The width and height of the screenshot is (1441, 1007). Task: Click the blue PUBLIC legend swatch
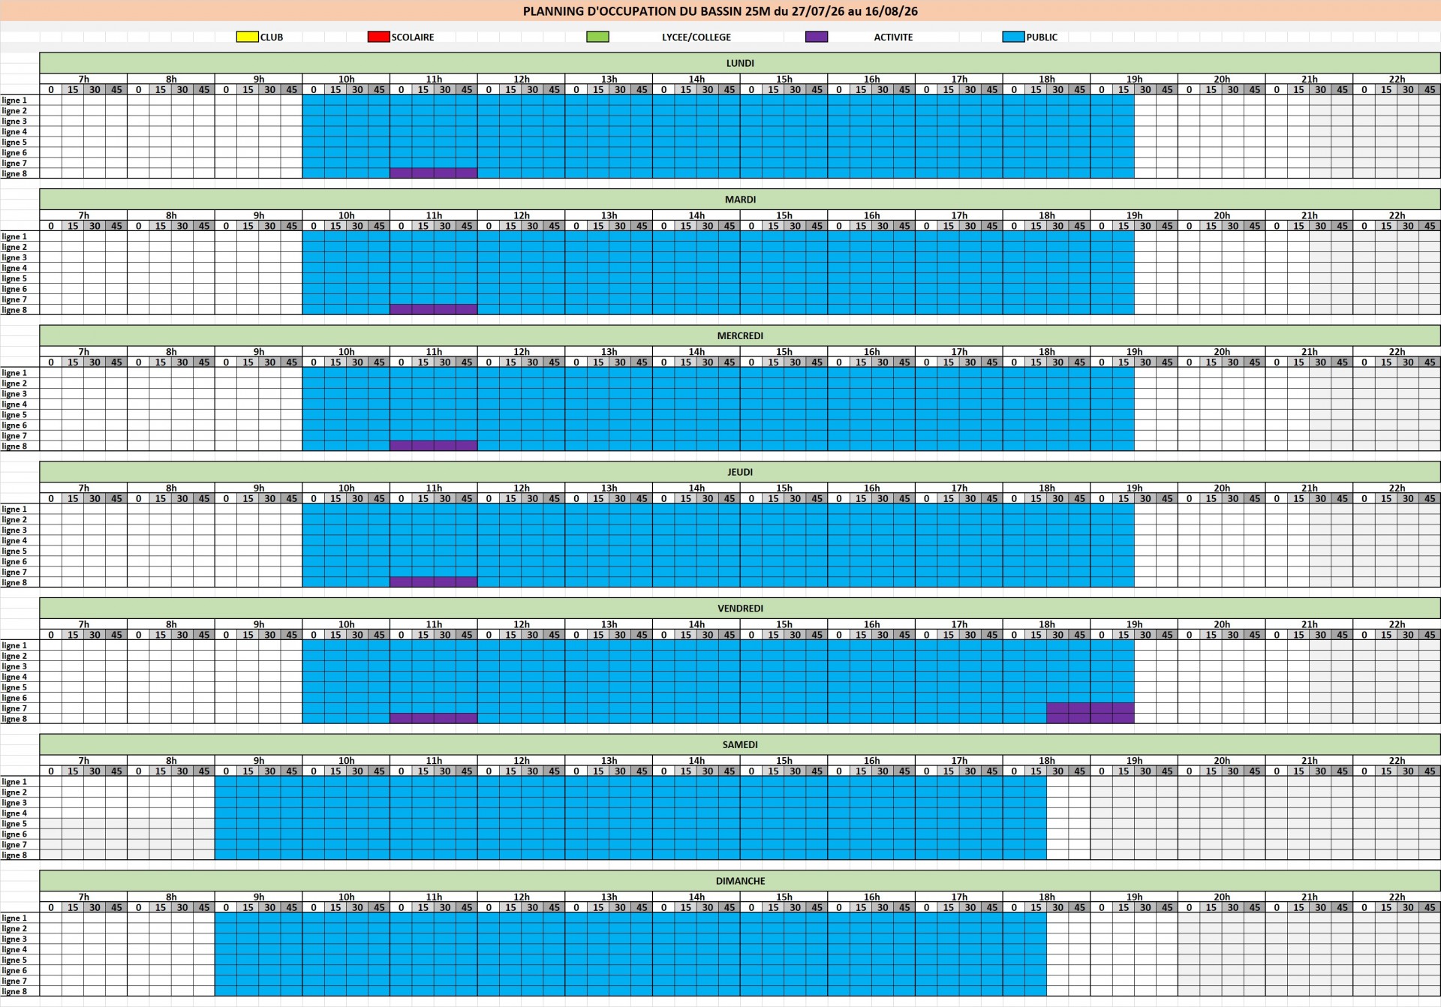[1014, 37]
